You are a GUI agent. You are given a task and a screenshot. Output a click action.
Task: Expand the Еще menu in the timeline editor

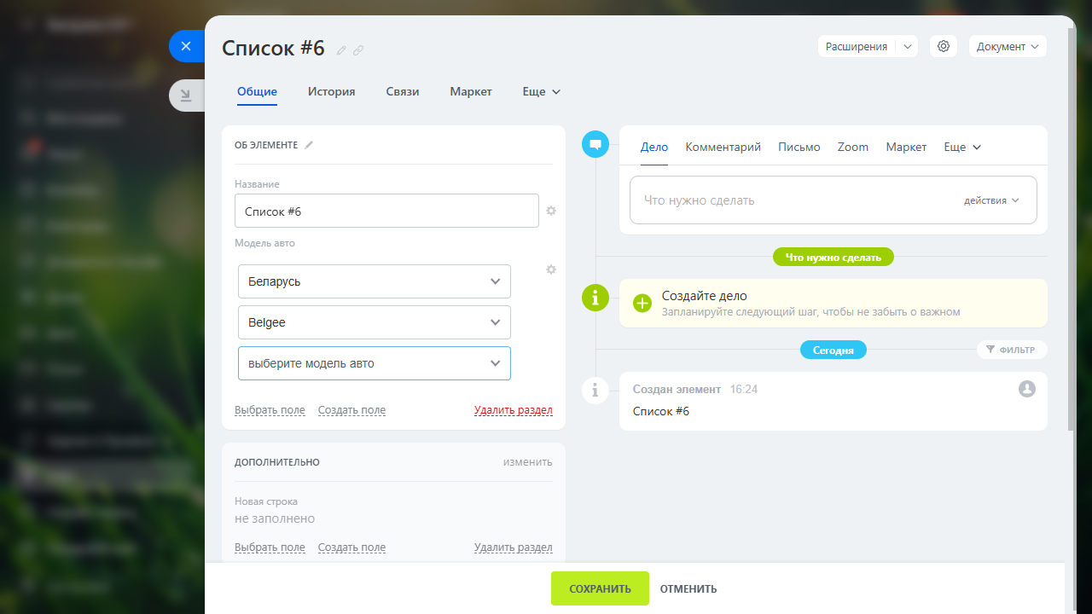pos(962,147)
